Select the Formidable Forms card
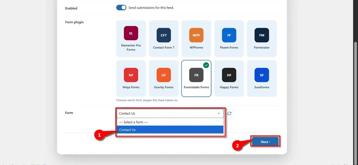 (196, 78)
